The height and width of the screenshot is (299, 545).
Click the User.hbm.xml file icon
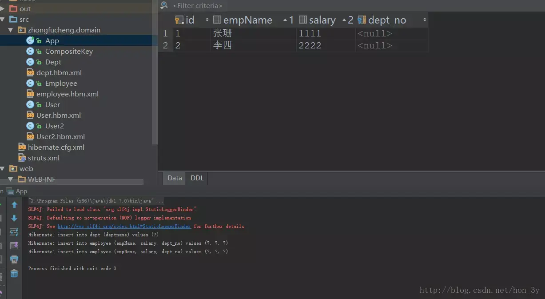pos(30,115)
